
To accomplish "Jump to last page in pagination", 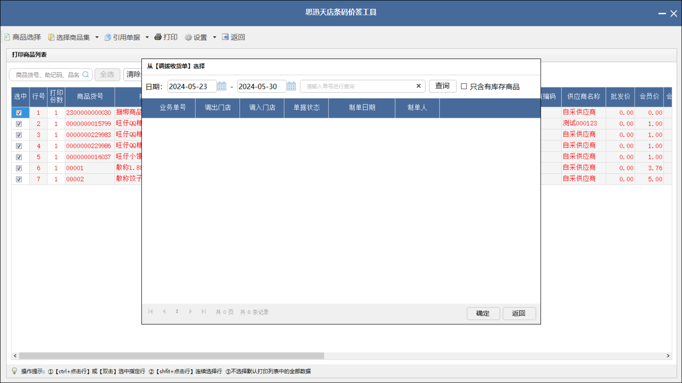I will pos(204,311).
